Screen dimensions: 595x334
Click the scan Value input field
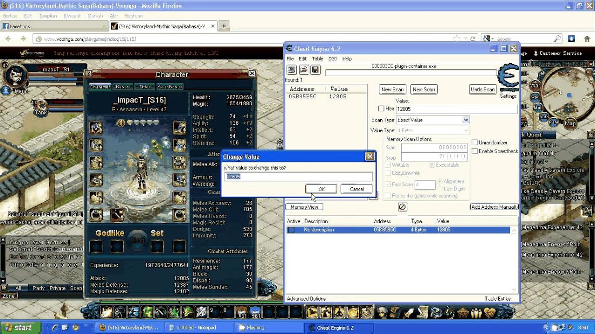[456, 109]
